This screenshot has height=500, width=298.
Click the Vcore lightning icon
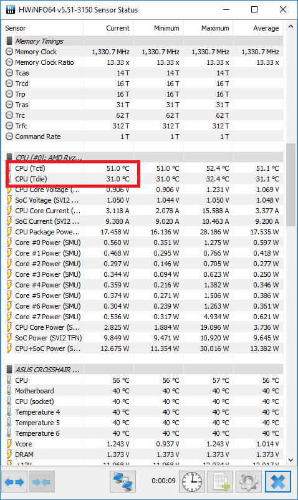9,443
